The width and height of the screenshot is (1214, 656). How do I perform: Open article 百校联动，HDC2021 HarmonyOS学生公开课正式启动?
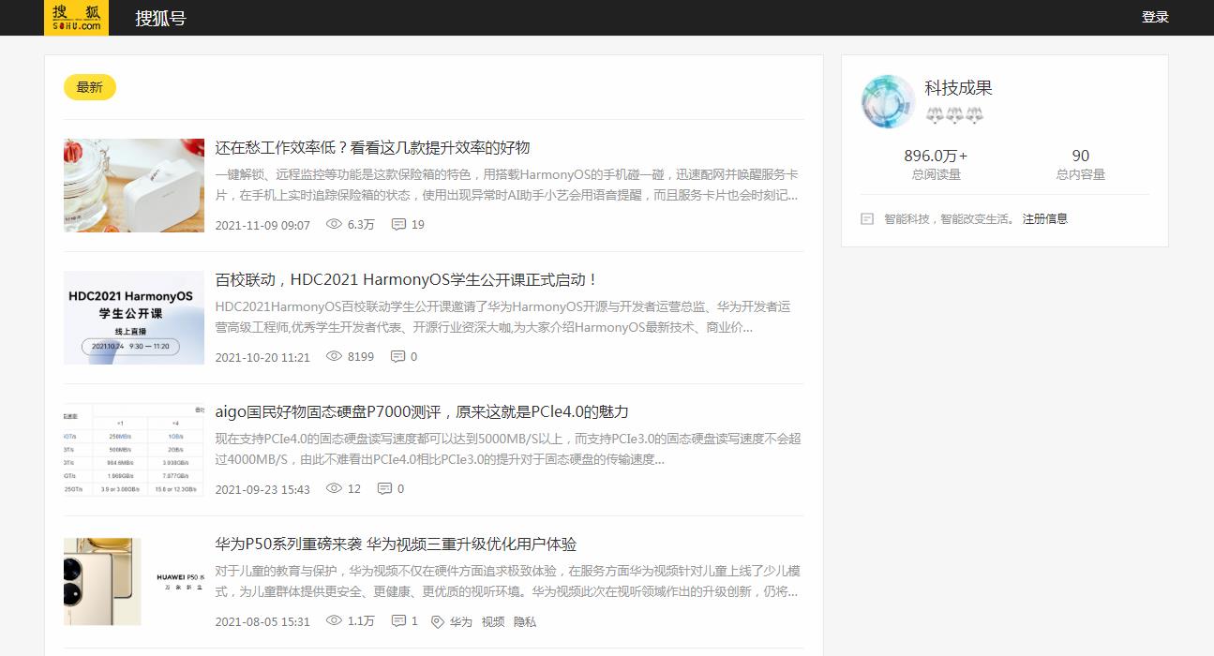tap(407, 279)
